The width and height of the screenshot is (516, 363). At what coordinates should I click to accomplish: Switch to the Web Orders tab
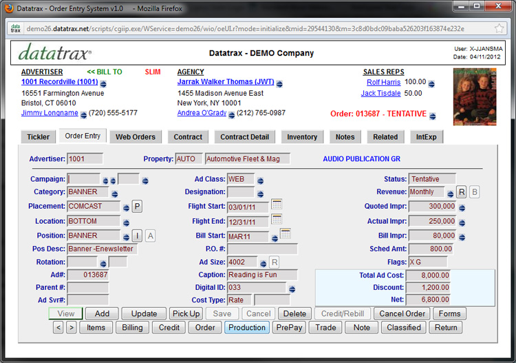(136, 137)
